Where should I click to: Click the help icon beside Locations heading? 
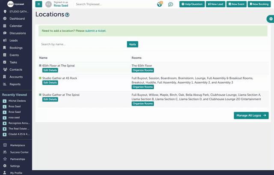pyautogui.click(x=67, y=15)
